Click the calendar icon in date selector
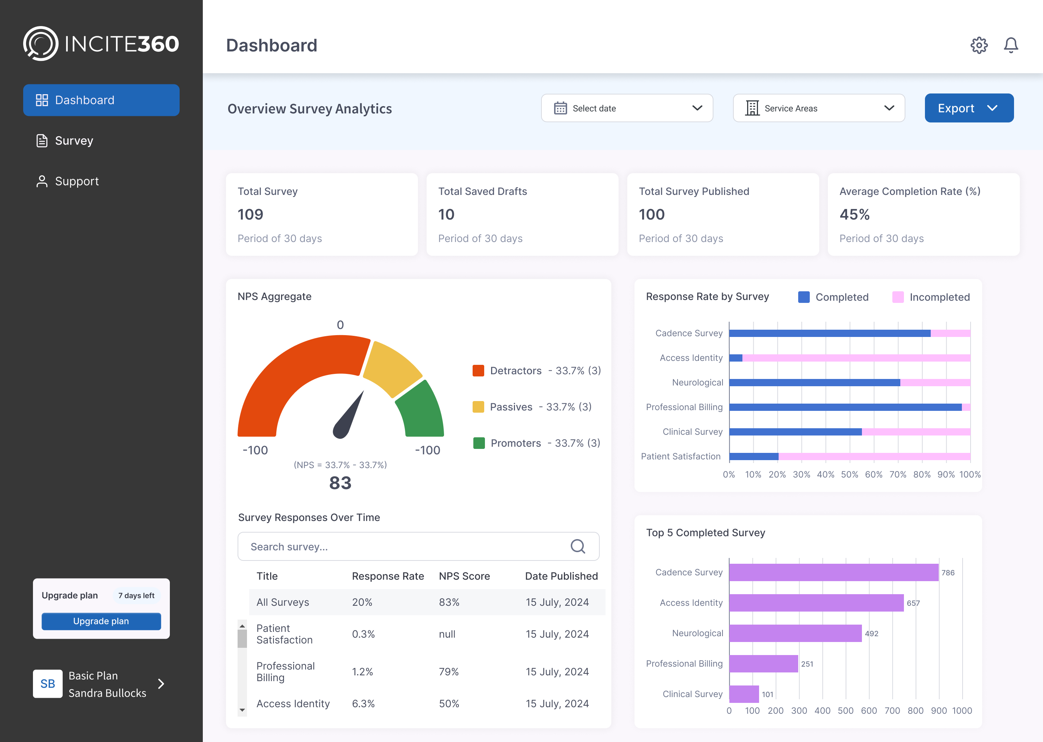This screenshot has height=742, width=1043. click(560, 108)
